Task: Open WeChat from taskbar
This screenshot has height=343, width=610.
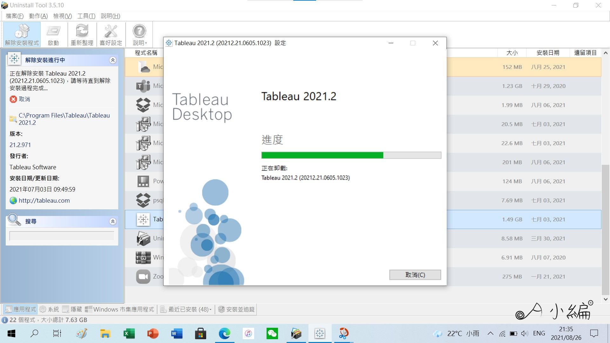Action: (272, 333)
